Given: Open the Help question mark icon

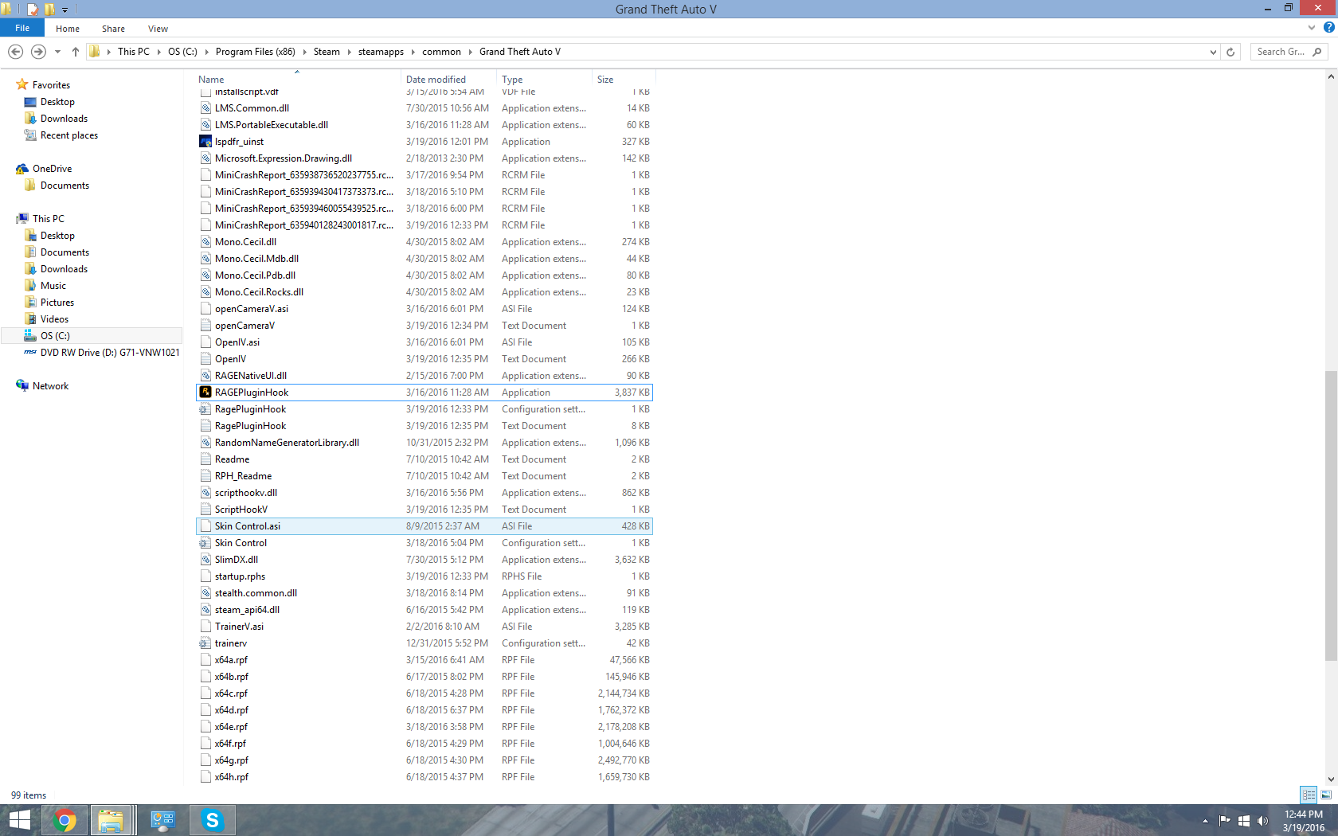Looking at the screenshot, I should pyautogui.click(x=1328, y=28).
